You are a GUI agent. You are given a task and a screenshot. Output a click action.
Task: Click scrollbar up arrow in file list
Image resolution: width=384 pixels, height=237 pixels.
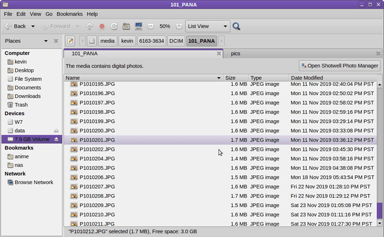tap(380, 85)
